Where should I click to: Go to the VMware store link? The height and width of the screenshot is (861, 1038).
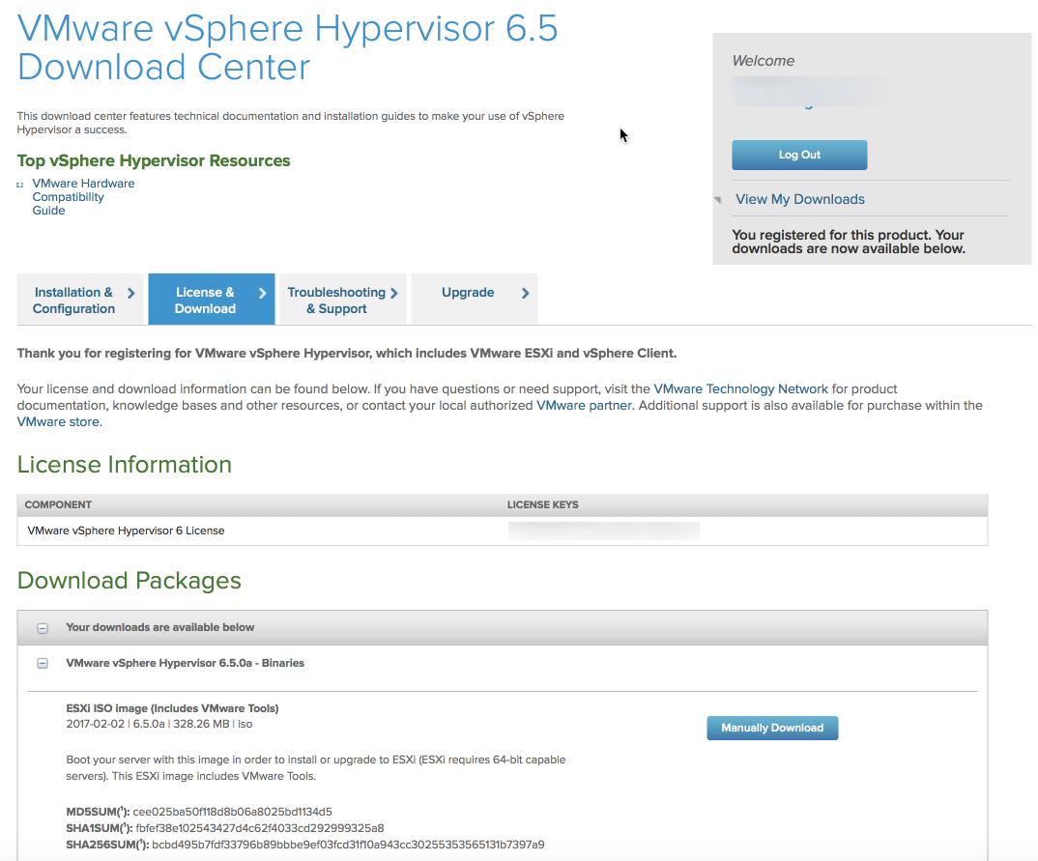click(x=58, y=421)
